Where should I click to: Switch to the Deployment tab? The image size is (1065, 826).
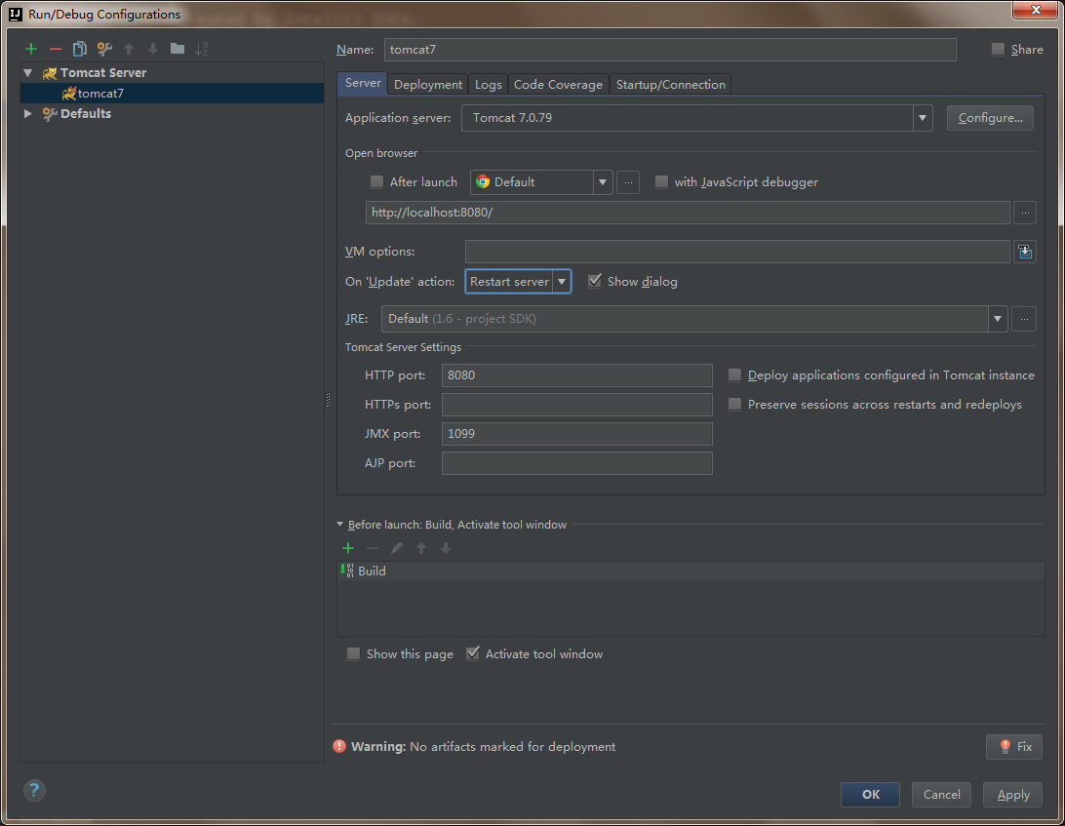tap(428, 84)
